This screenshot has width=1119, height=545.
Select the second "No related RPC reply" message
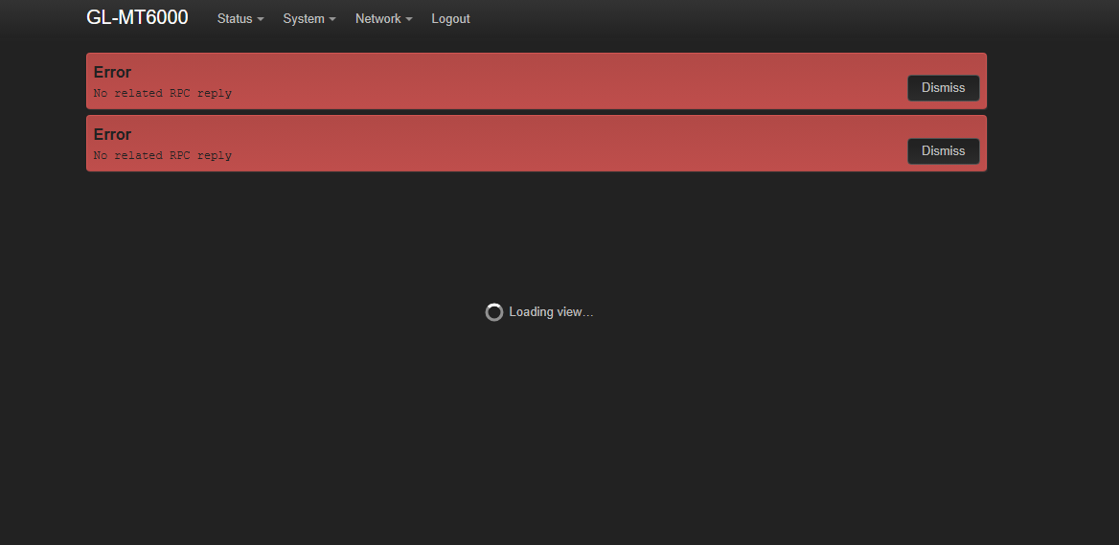pos(163,156)
